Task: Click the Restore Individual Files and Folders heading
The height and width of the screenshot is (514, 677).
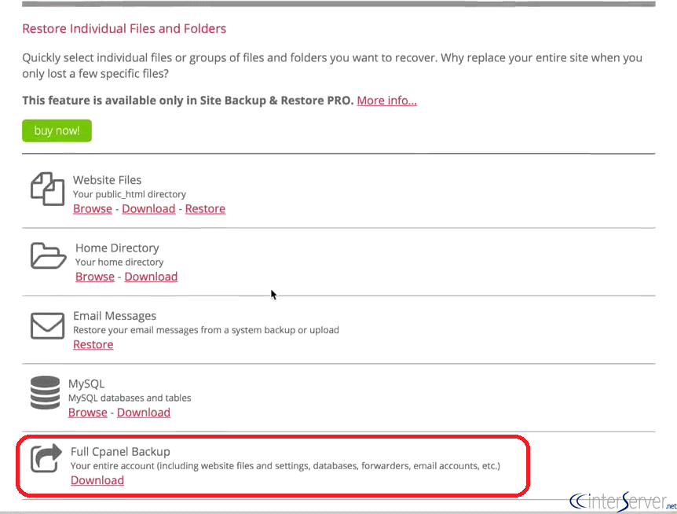Action: tap(124, 29)
